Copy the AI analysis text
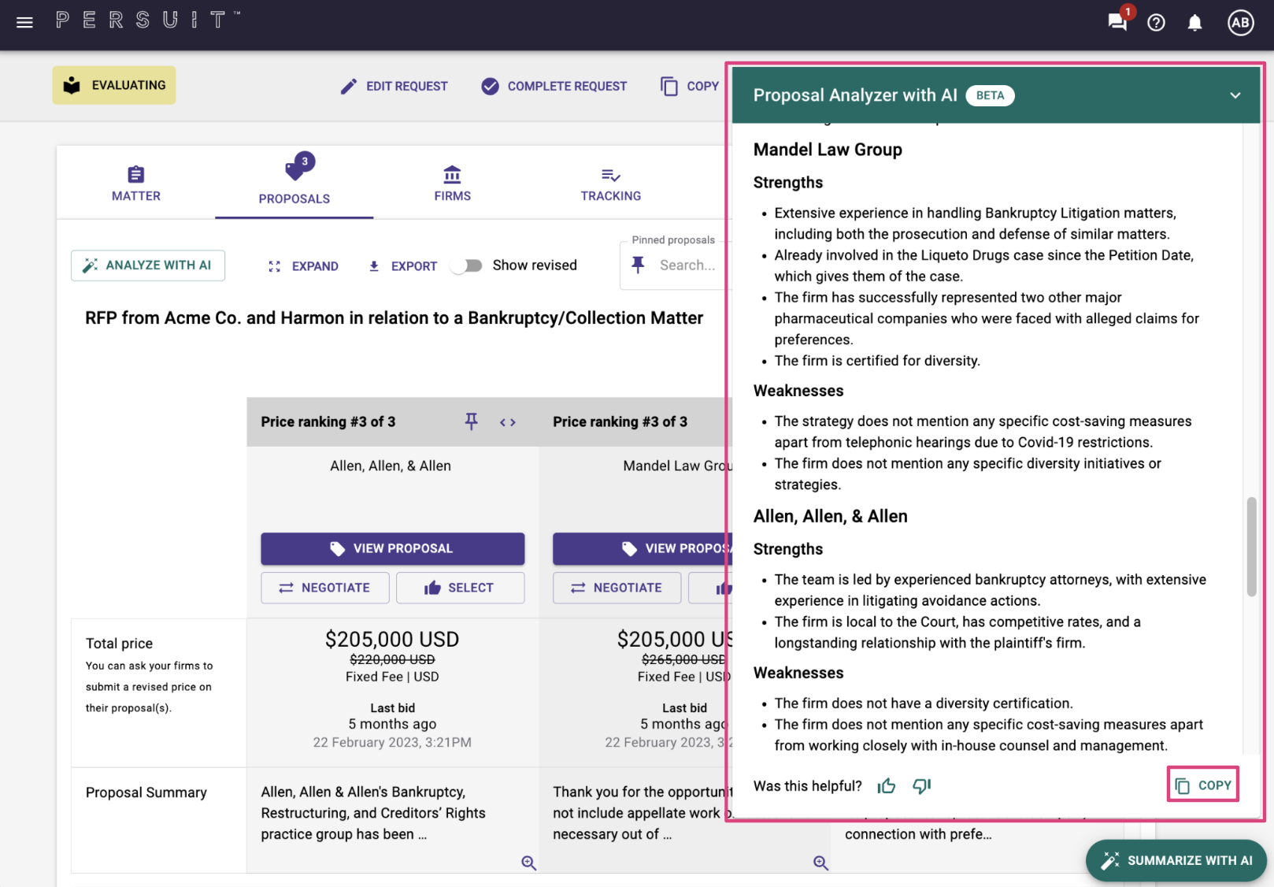 (1203, 785)
